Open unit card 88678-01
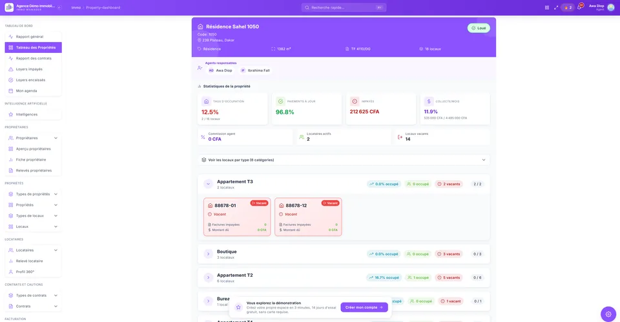 (237, 217)
